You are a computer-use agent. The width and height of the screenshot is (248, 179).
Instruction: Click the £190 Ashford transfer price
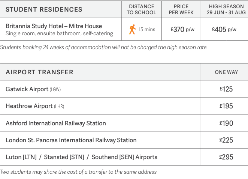(x=226, y=123)
